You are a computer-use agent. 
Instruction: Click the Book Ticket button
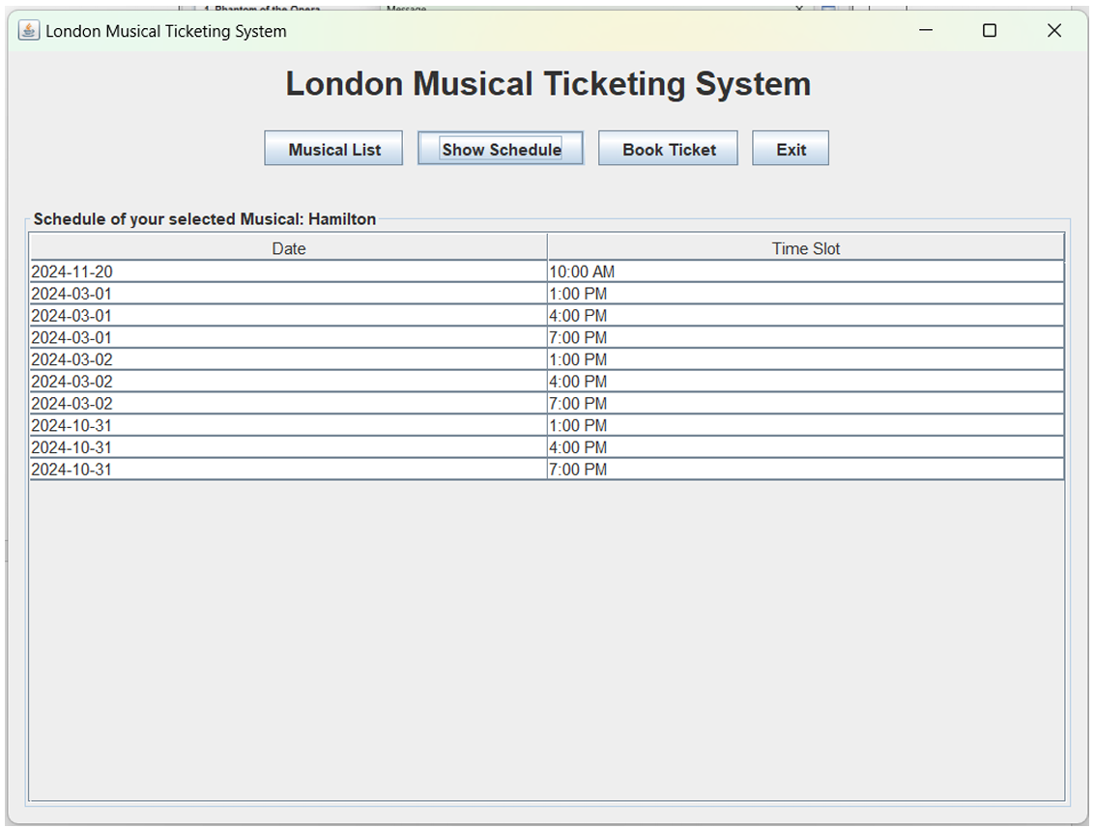coord(668,148)
